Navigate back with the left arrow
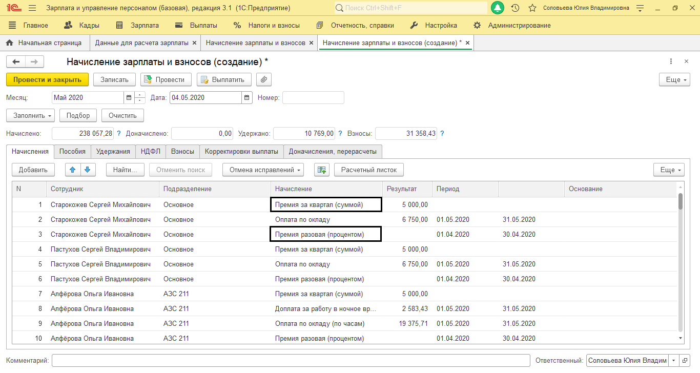Viewport: 700px width, 373px height. coord(16,61)
